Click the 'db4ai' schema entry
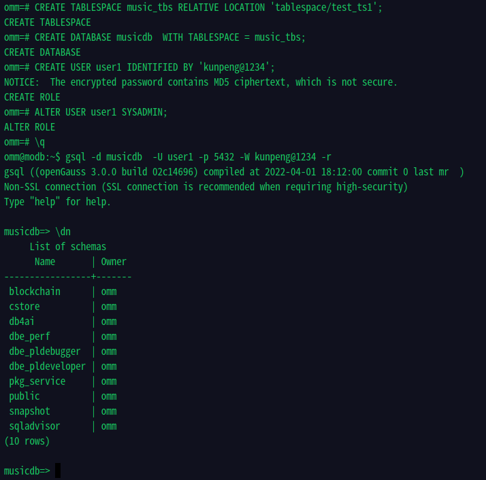The width and height of the screenshot is (486, 480). click(x=21, y=322)
